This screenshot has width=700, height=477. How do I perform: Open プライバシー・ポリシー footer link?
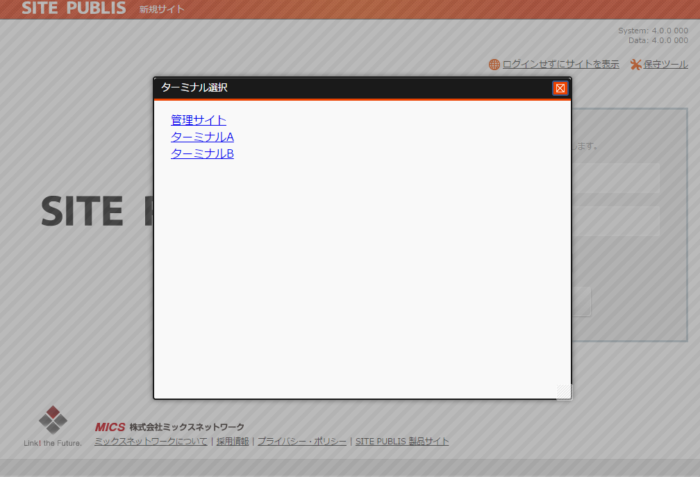click(302, 442)
